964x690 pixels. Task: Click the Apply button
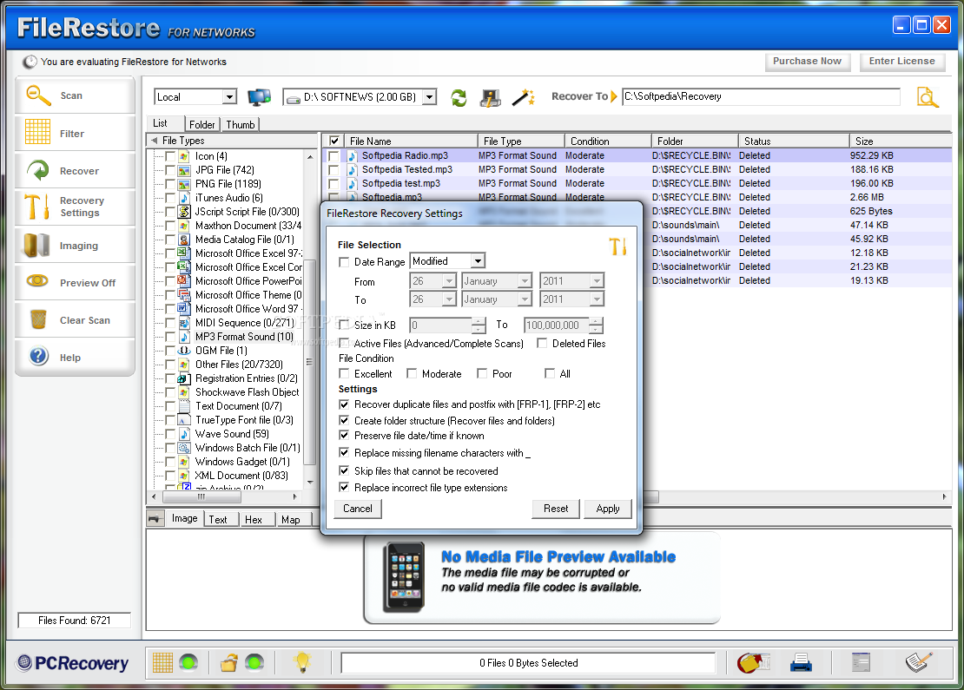point(607,508)
